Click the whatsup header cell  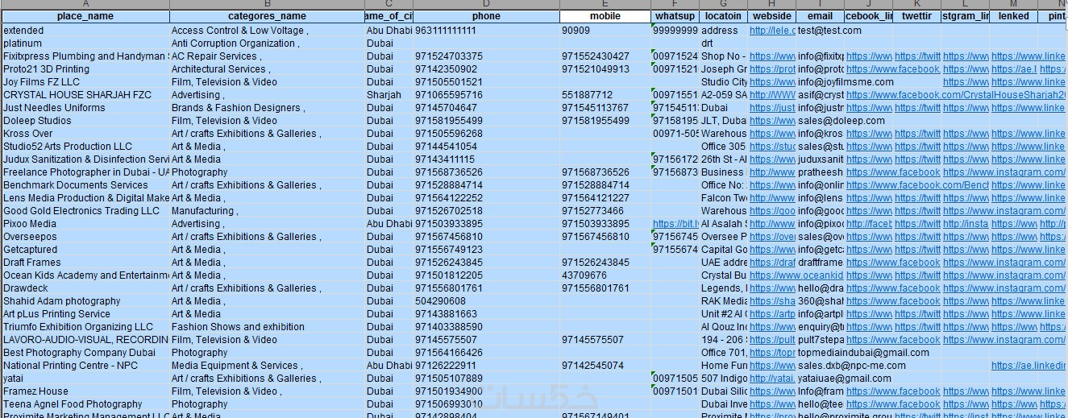(x=675, y=16)
